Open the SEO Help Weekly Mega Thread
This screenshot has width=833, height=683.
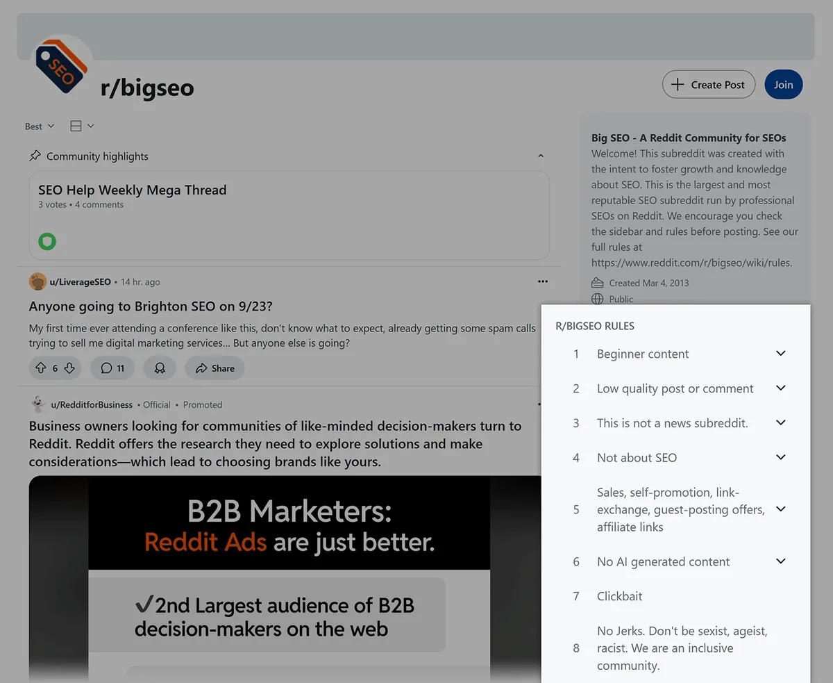[x=132, y=190]
